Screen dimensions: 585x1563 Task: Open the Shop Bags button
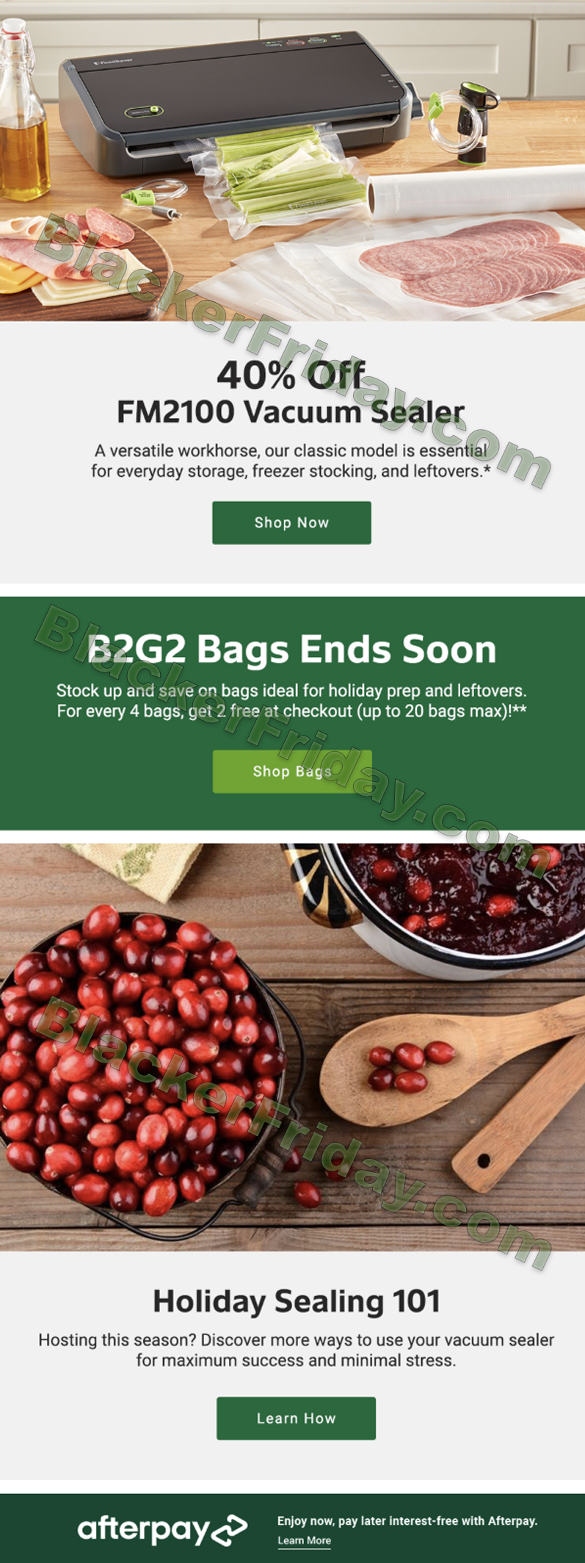pyautogui.click(x=292, y=772)
